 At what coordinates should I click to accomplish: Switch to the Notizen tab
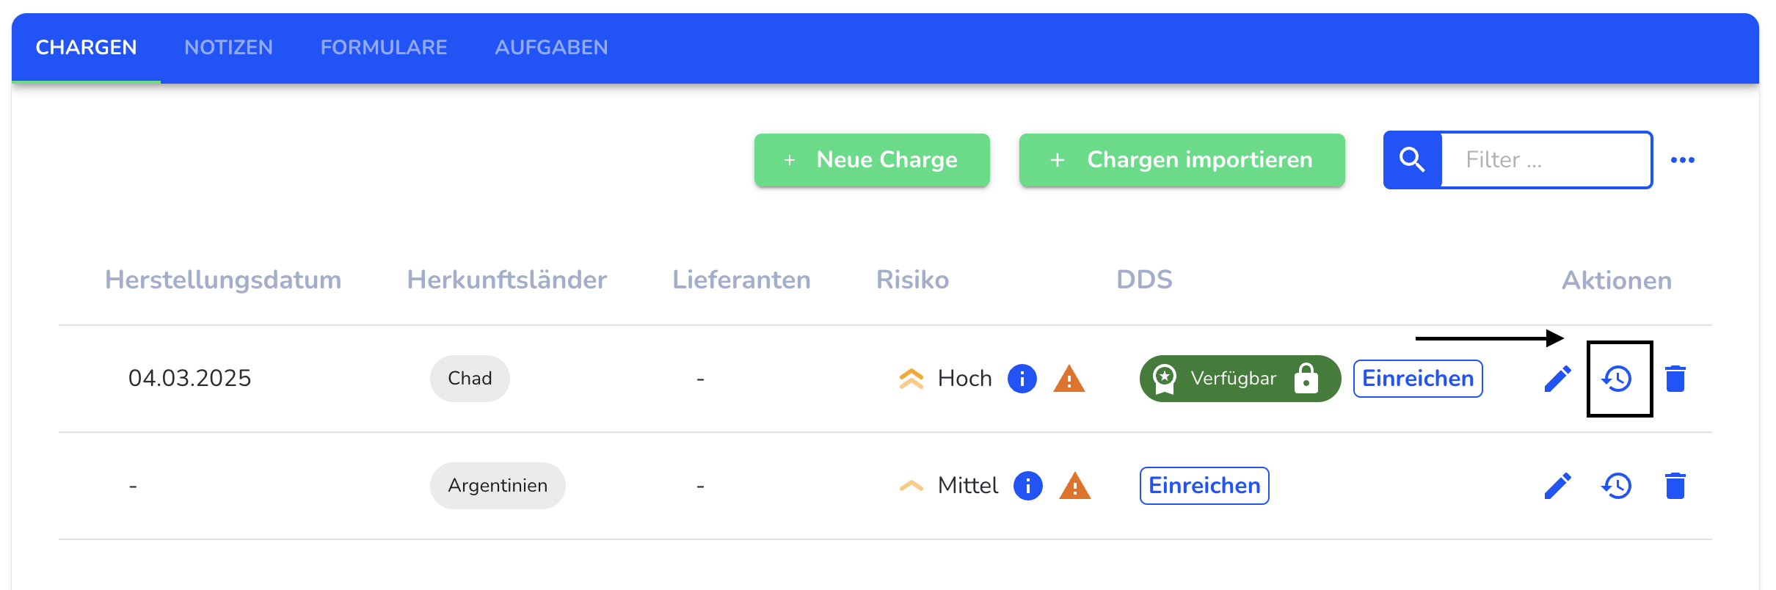click(x=228, y=48)
